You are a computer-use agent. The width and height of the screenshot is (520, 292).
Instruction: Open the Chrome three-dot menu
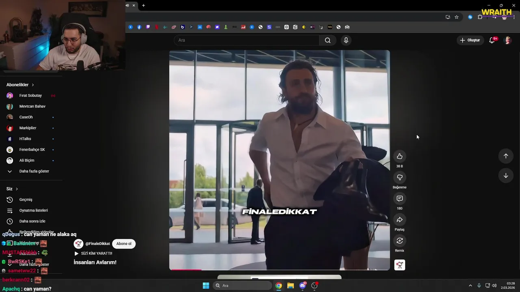click(x=515, y=17)
